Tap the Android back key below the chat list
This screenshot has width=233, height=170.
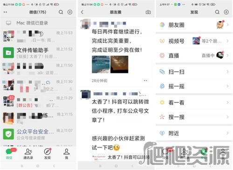click(x=54, y=166)
